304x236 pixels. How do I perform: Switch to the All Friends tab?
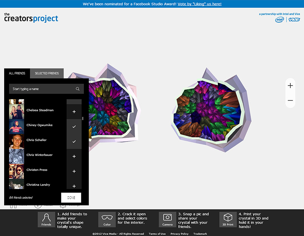pyautogui.click(x=17, y=73)
